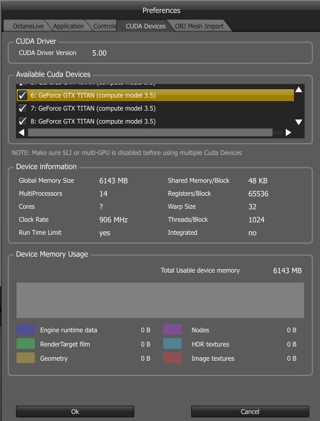Select the CUDA Devices tab

[x=146, y=26]
